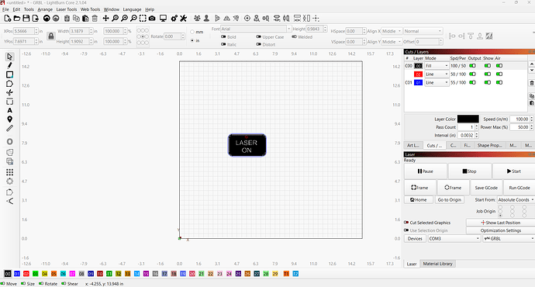Toggle the Bold font switch

click(x=223, y=36)
